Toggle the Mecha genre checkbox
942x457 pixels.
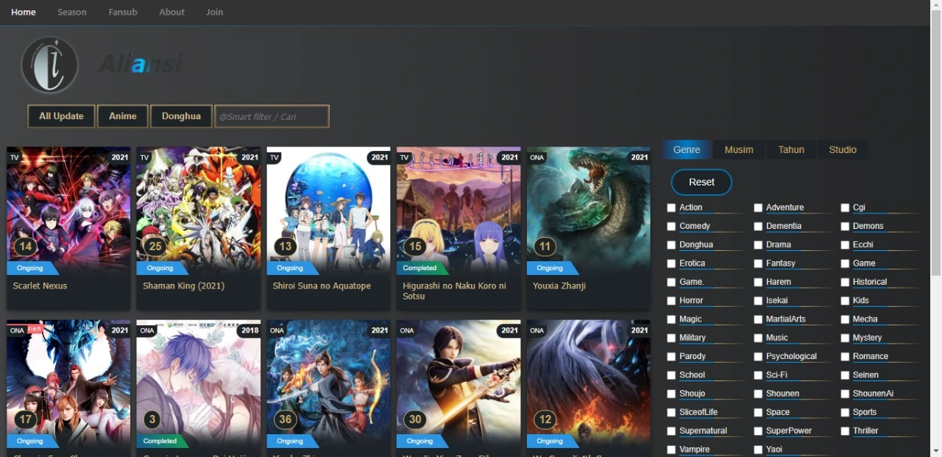pyautogui.click(x=845, y=318)
